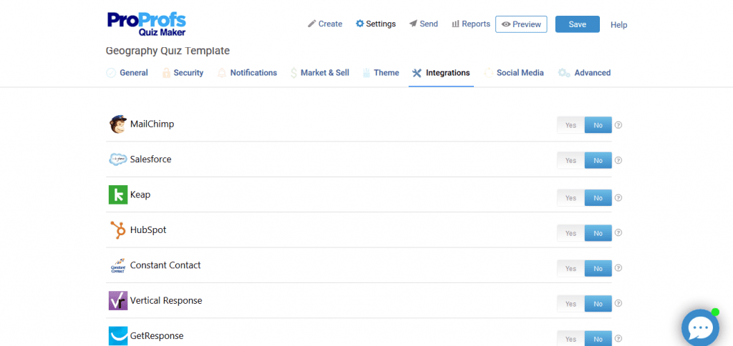Open the live chat bubble
The width and height of the screenshot is (733, 346).
[x=700, y=328]
